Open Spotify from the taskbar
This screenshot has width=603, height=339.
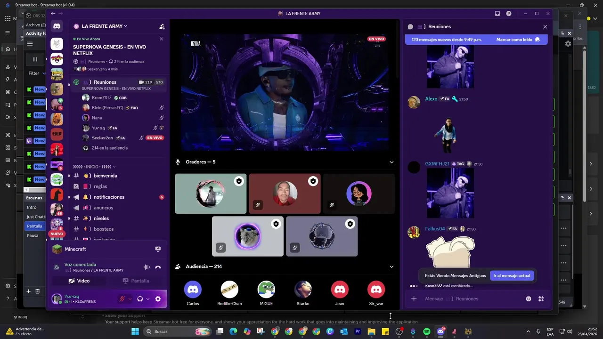427,331
